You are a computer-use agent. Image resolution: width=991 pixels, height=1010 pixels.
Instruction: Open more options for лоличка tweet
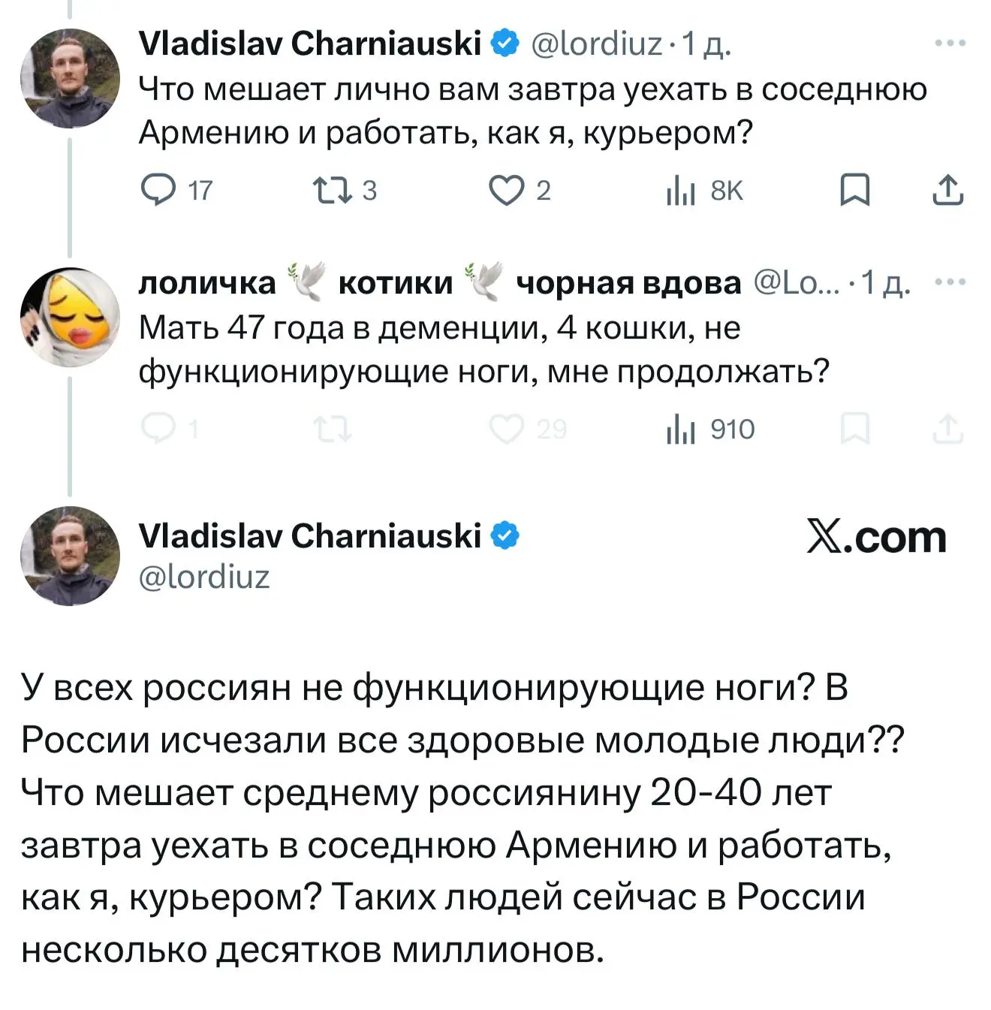[x=950, y=282]
